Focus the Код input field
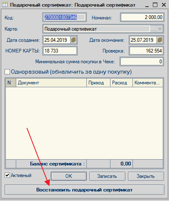169x201 pixels. click(64, 17)
